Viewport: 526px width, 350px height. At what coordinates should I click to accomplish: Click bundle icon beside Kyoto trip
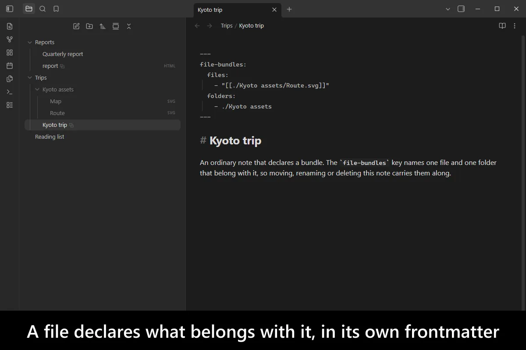(71, 126)
